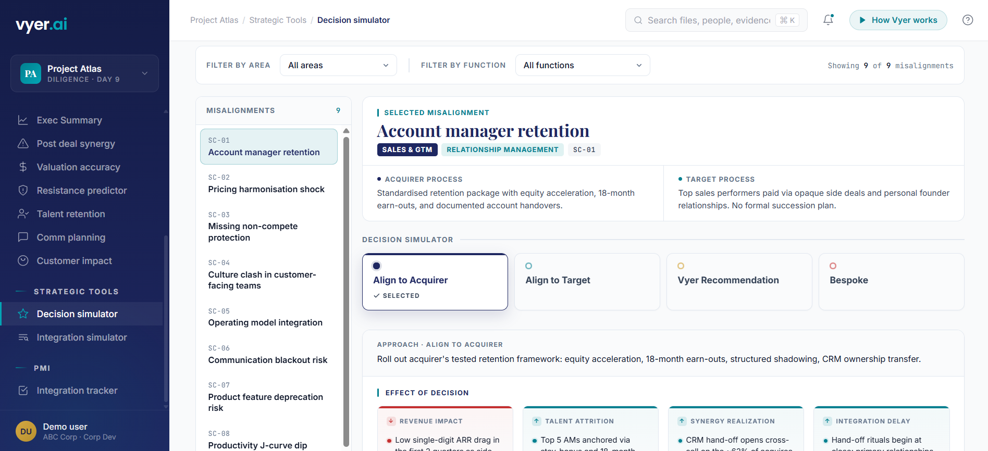Open the All functions filter dropdown
The width and height of the screenshot is (988, 451).
tap(583, 65)
